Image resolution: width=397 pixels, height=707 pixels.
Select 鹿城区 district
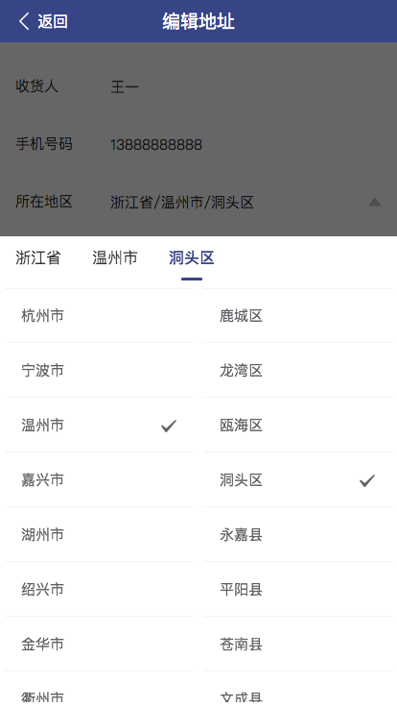tap(297, 316)
